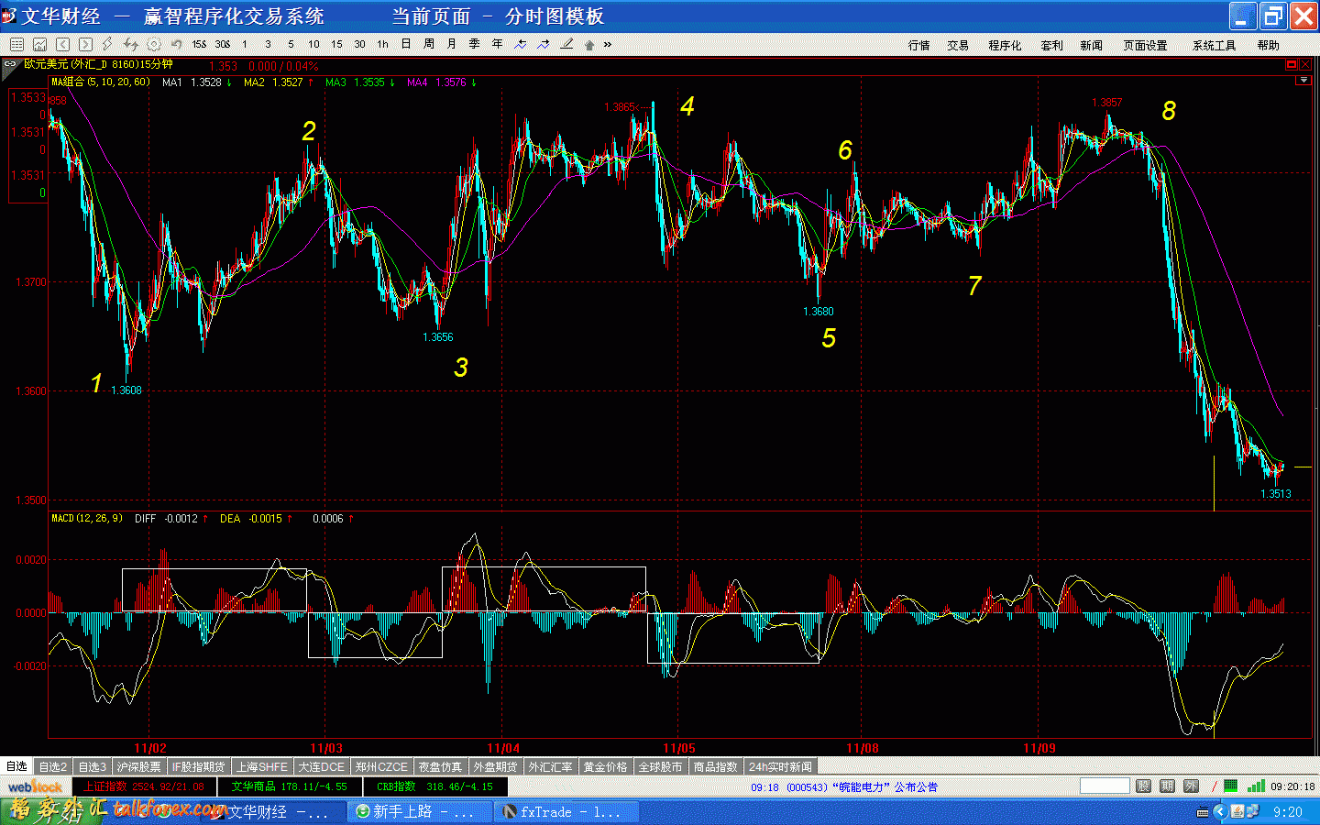
Task: Click the double-arrow swap toolbar icon
Action: point(131,44)
